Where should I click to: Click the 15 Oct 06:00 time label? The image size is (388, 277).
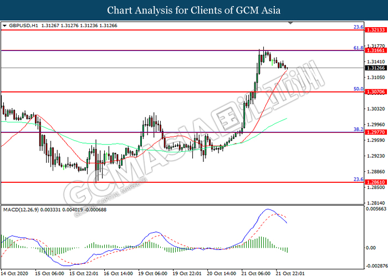point(49,273)
